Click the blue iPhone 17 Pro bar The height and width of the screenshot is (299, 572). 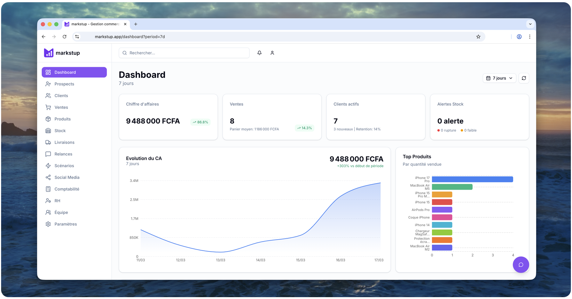point(472,179)
